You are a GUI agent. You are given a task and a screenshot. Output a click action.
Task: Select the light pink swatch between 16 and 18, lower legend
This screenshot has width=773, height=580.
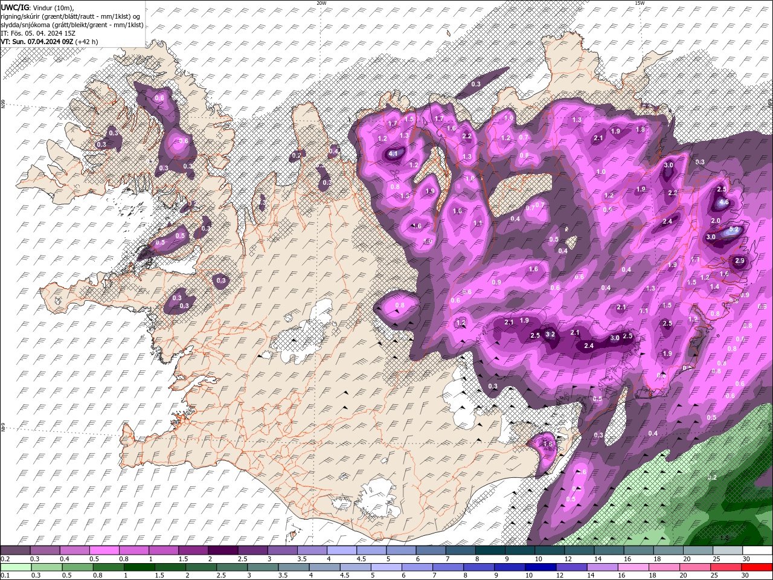pos(632,567)
